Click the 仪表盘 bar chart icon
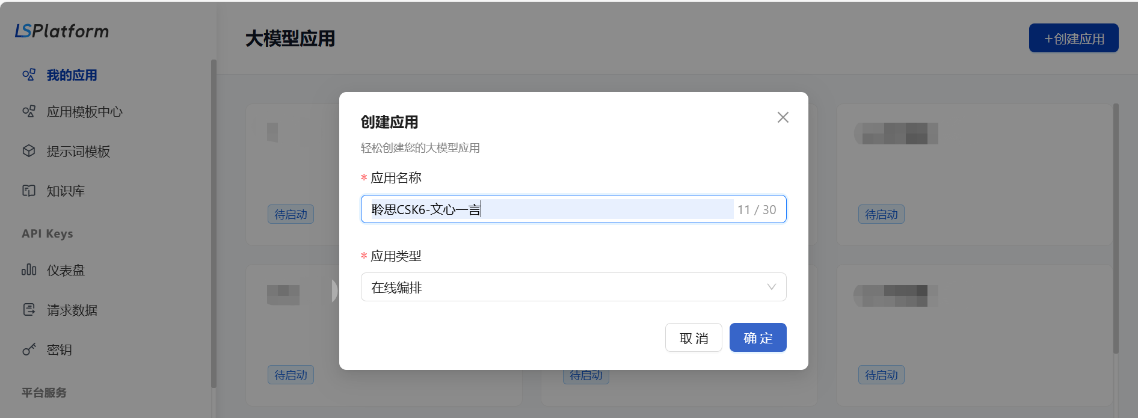Viewport: 1138px width, 418px height. point(29,270)
